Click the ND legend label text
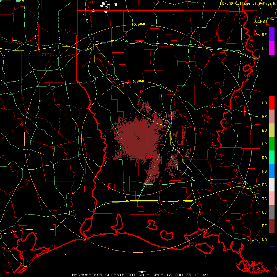 264,239
